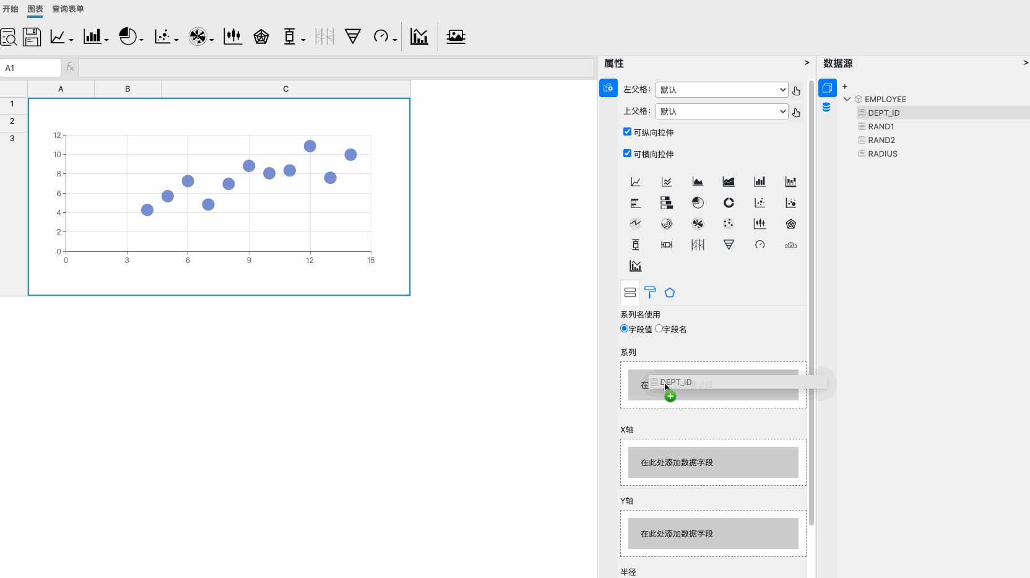Open the polar chart toolbar dropdown arrow

point(212,40)
